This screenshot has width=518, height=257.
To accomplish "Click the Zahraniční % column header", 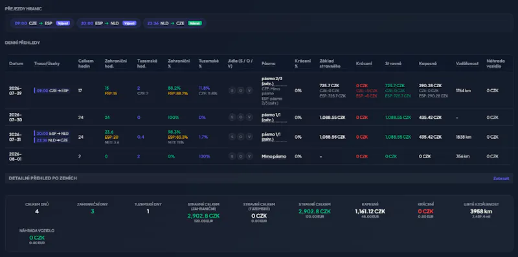I will 179,63.
